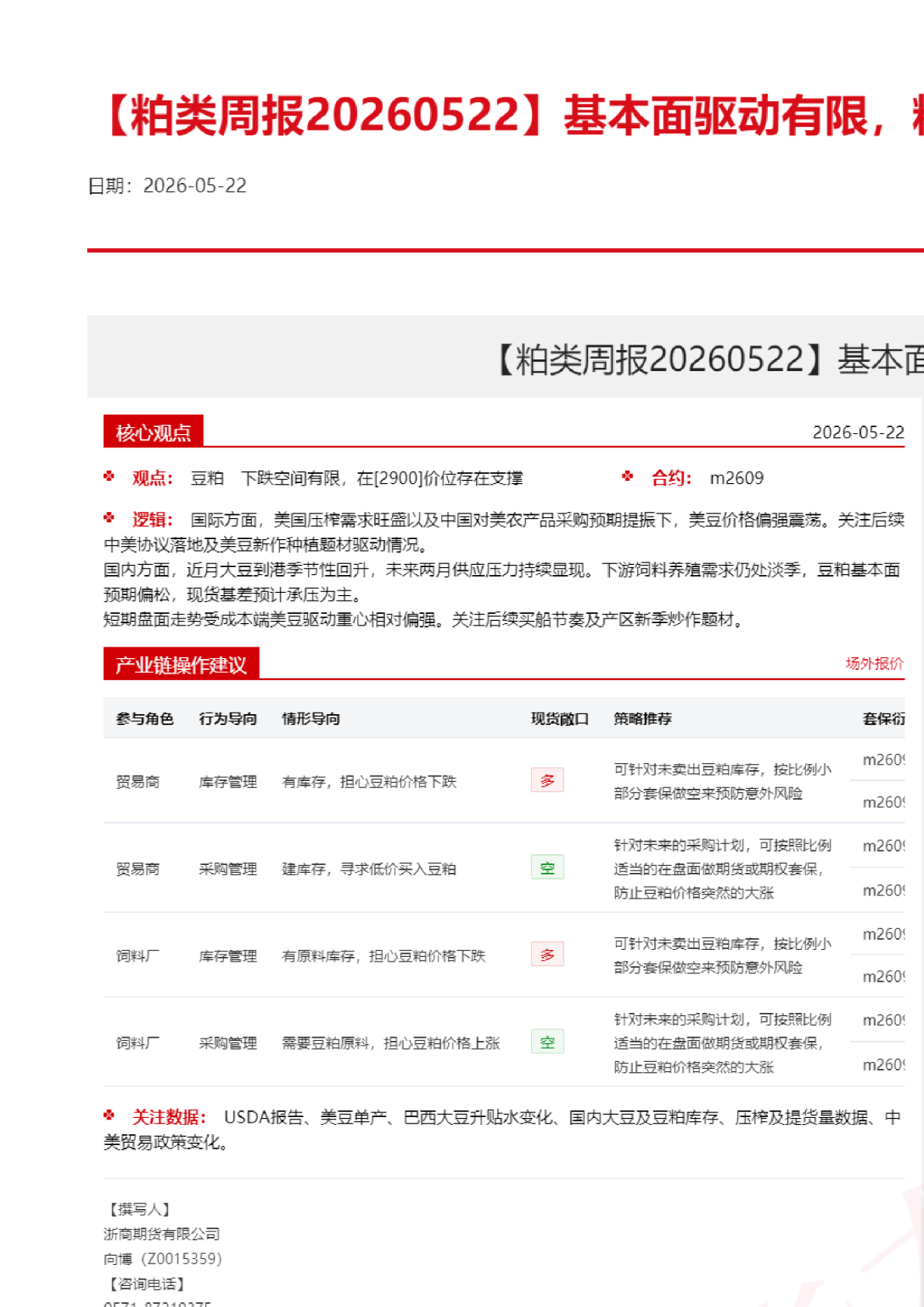The image size is (924, 1307).
Task: Click the 【咨询电话】 heading
Action: tap(146, 1284)
